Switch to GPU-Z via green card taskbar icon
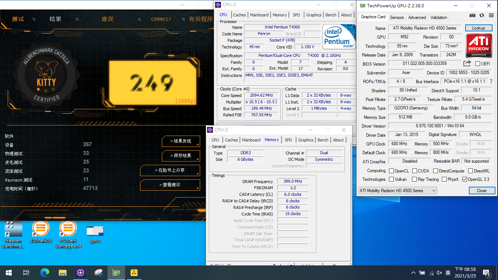Image resolution: width=498 pixels, height=280 pixels. pyautogui.click(x=116, y=273)
